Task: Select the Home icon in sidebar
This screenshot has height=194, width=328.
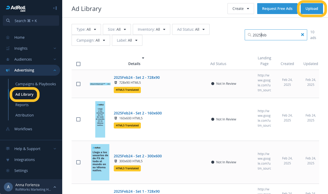Action: 8,37
